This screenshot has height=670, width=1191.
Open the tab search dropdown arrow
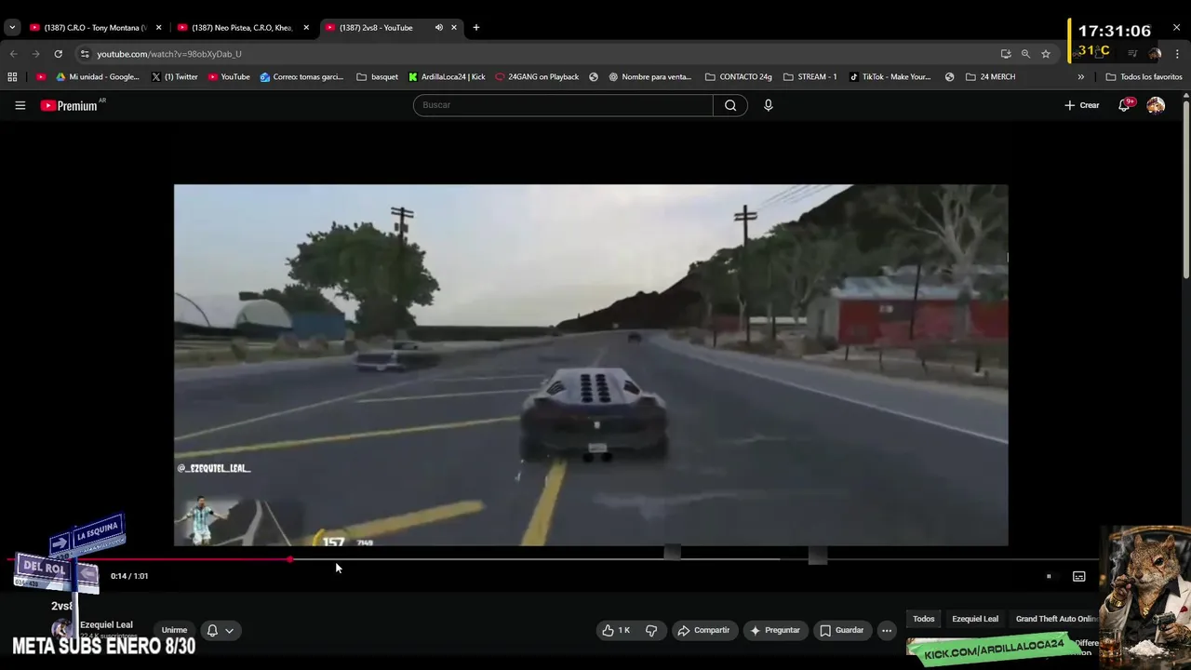pos(11,27)
